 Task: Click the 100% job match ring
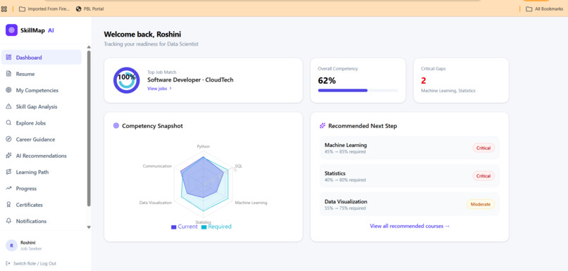pyautogui.click(x=126, y=80)
